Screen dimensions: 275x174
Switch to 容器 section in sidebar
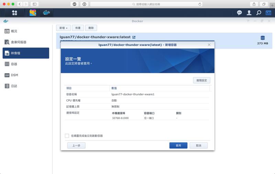point(26,64)
